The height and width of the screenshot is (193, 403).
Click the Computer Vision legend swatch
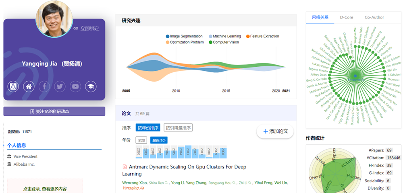(x=210, y=42)
